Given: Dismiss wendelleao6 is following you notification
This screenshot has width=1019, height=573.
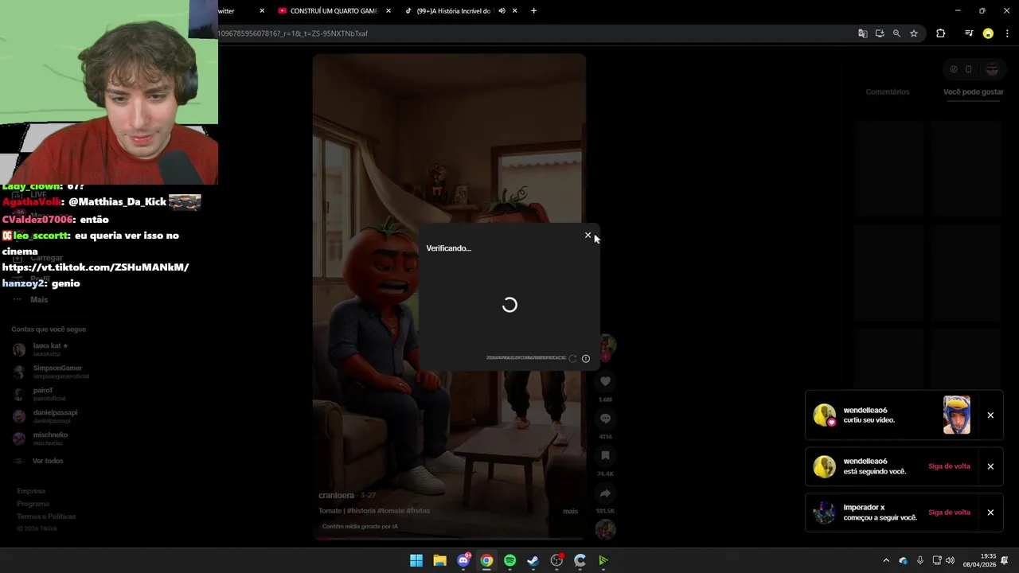Looking at the screenshot, I should point(990,466).
